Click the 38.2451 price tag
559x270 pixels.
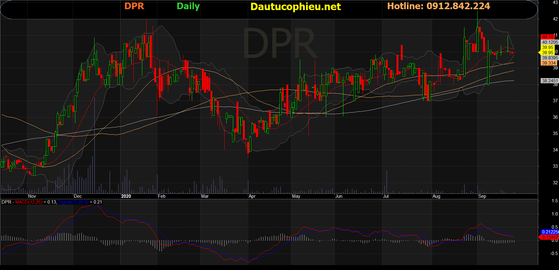click(x=550, y=81)
